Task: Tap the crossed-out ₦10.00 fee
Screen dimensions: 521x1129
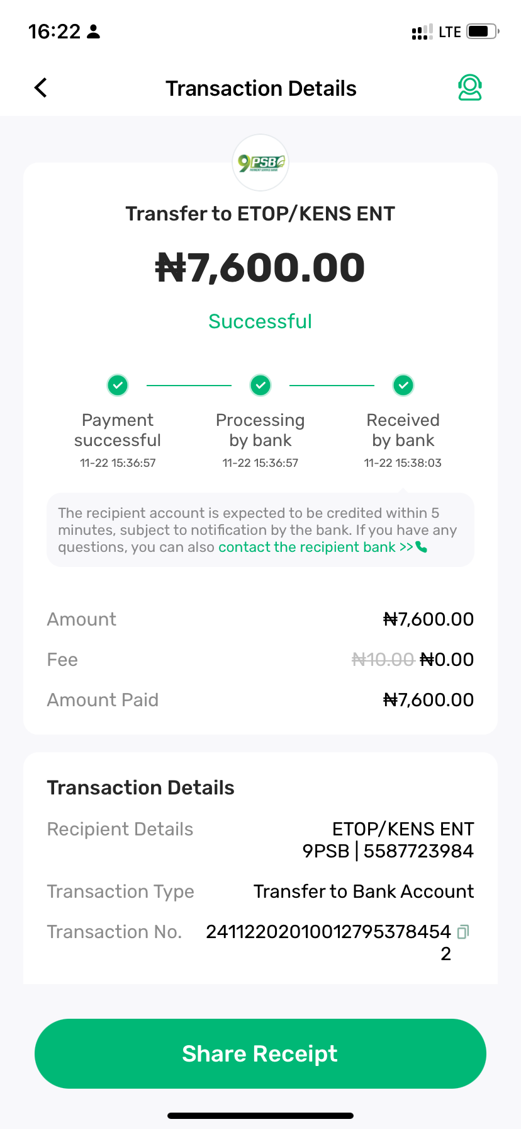Action: [x=383, y=660]
